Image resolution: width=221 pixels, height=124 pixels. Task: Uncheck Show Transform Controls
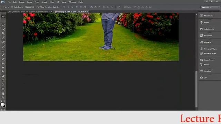(38, 7)
